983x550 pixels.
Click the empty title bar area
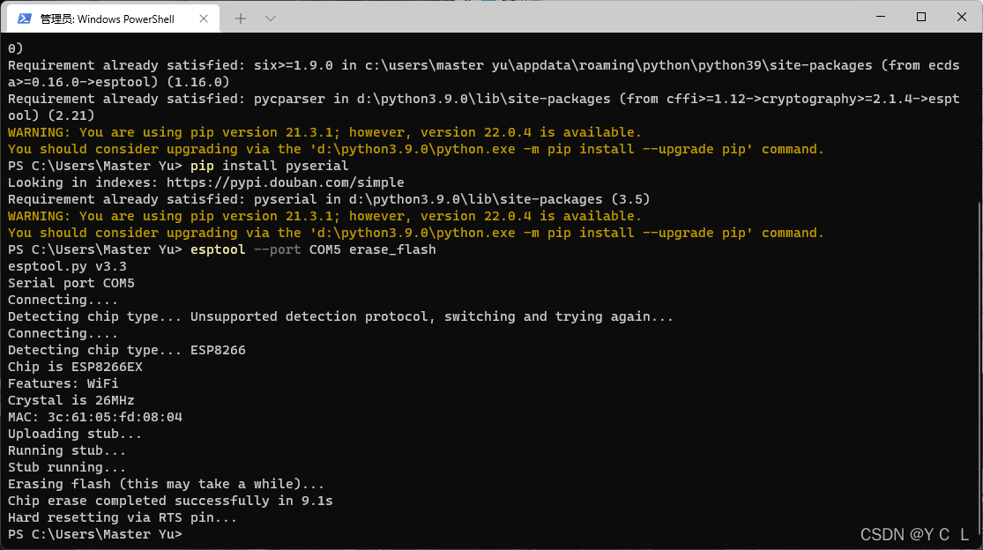(x=564, y=18)
